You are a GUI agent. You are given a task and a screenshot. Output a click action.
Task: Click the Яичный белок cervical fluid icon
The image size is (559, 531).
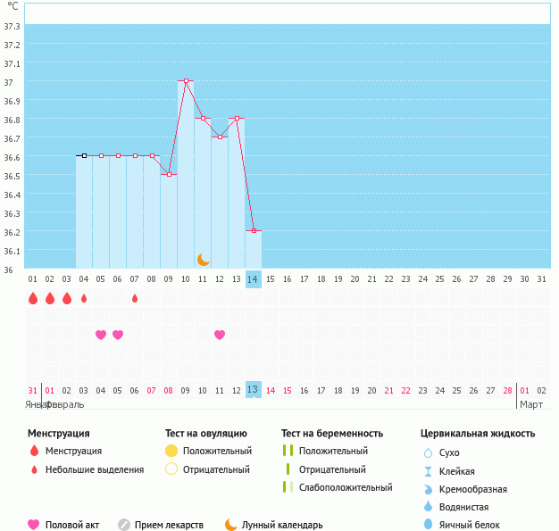(428, 525)
